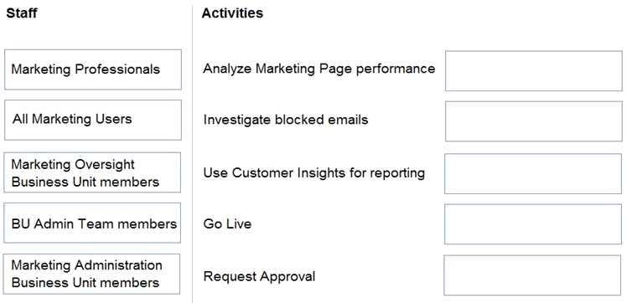Click the Staff column heading

point(22,13)
